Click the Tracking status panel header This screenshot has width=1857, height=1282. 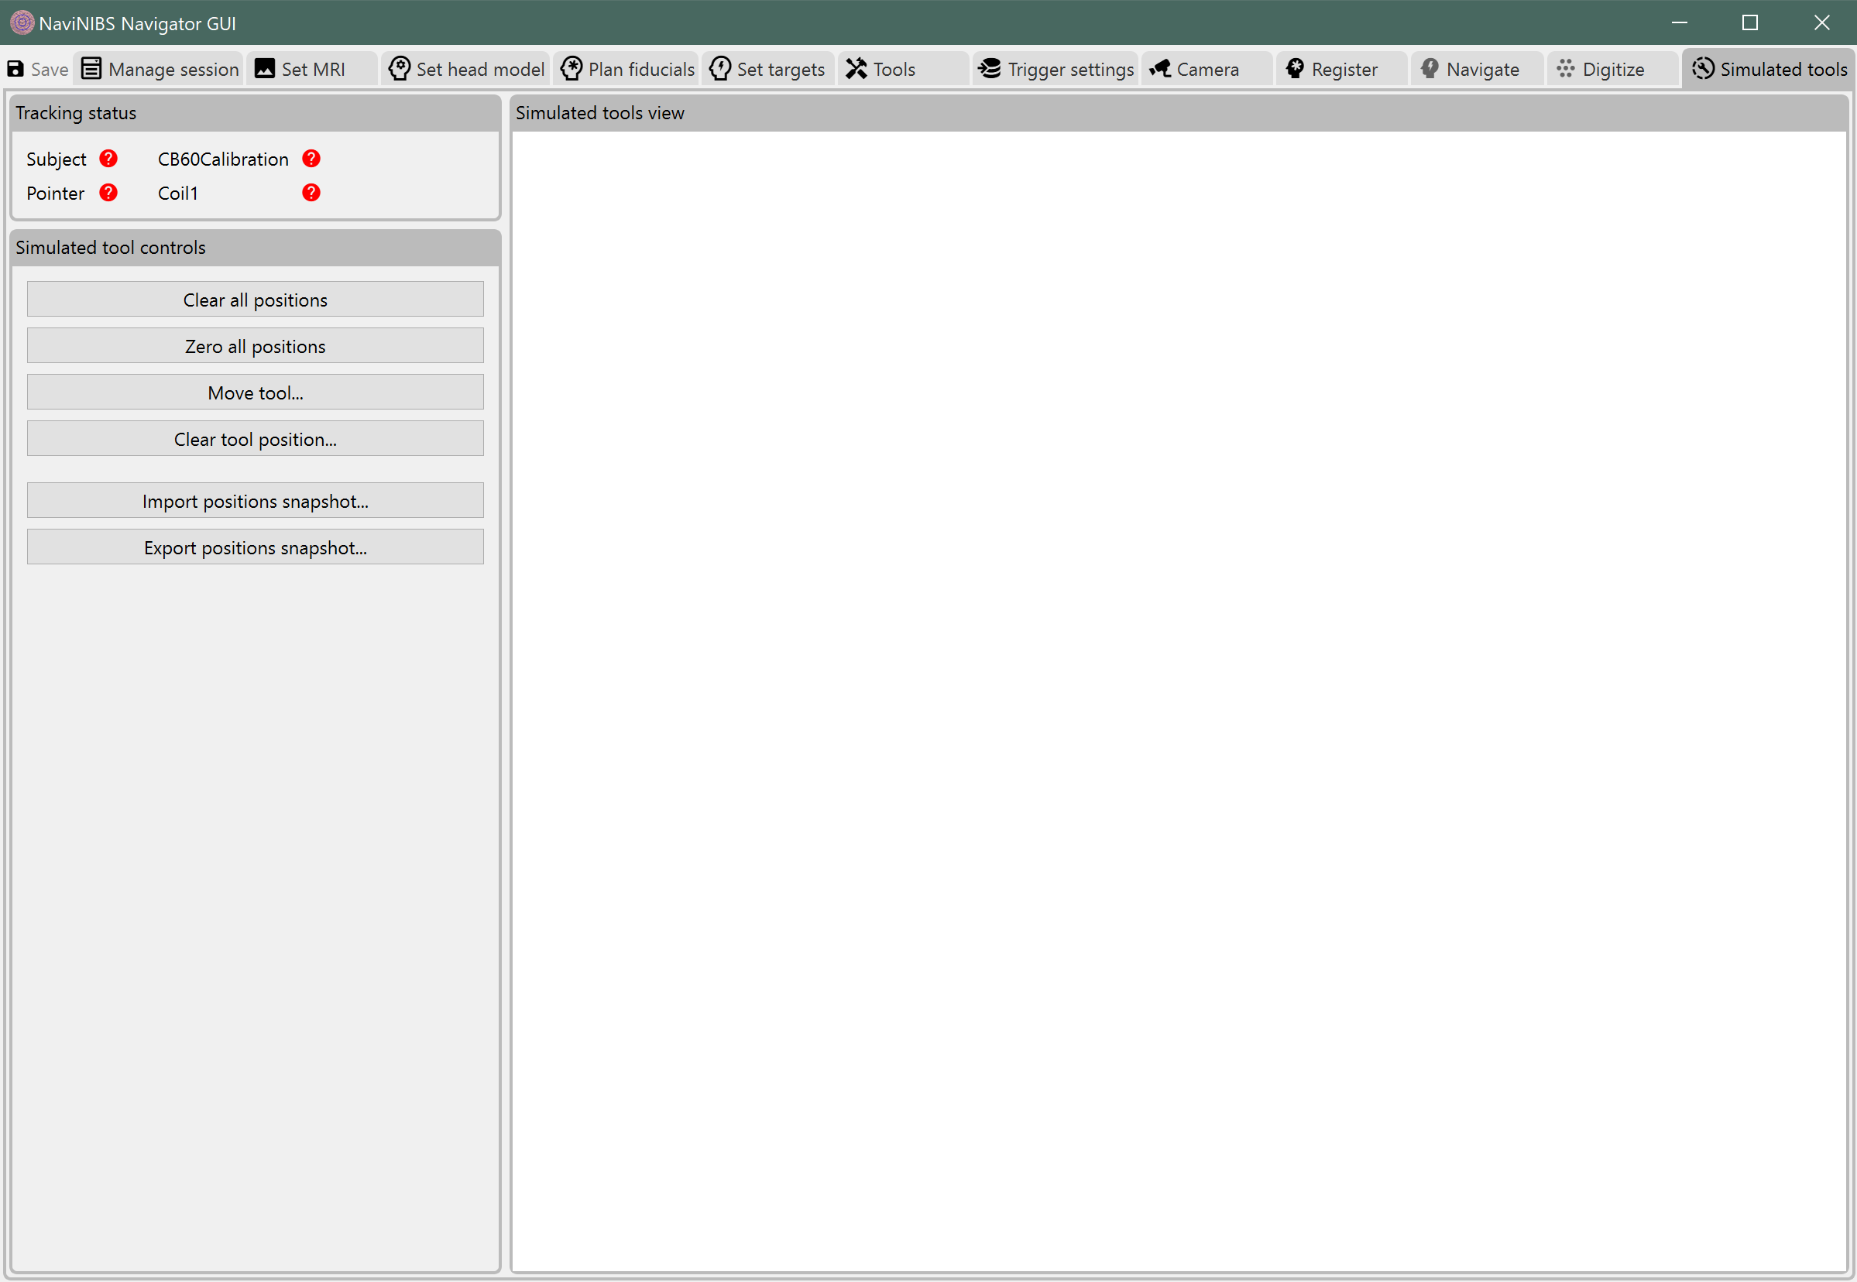256,113
